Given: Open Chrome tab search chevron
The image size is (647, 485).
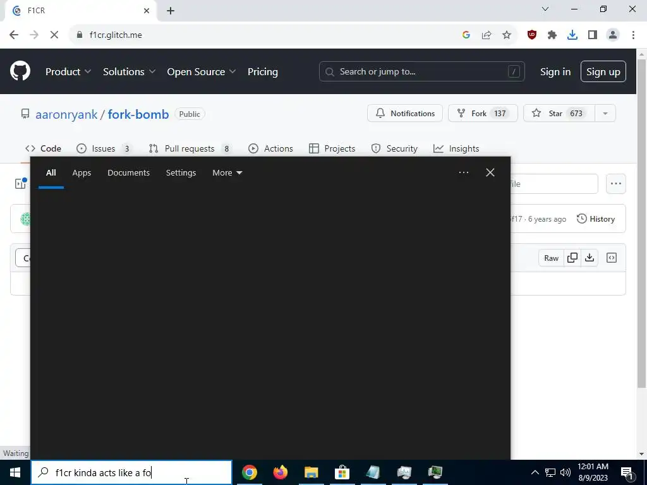Looking at the screenshot, I should (545, 9).
